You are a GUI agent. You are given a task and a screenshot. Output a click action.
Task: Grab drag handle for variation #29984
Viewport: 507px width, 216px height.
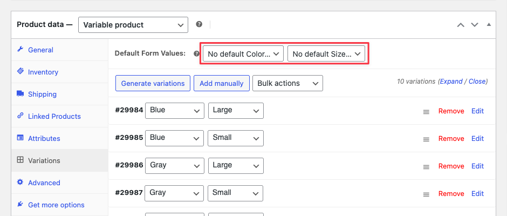coord(427,112)
